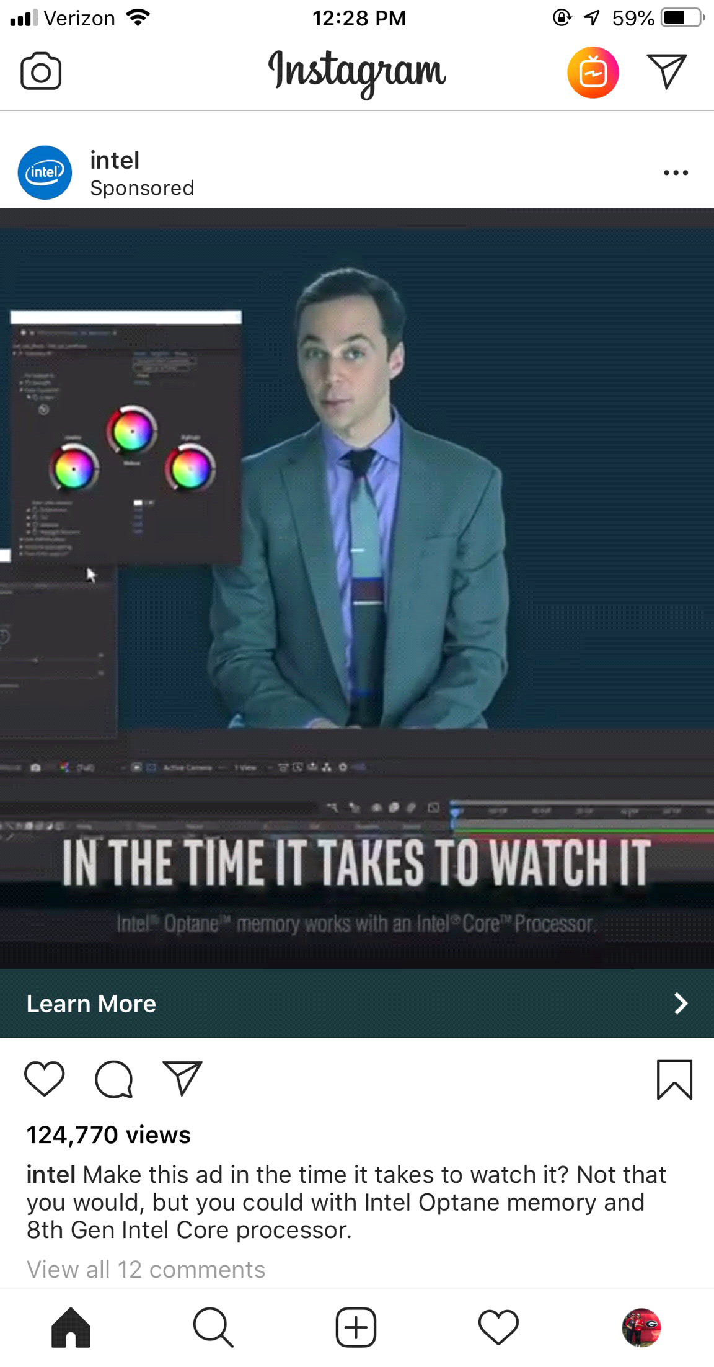Open your profile tab avatar
The image size is (714, 1367).
(x=641, y=1327)
